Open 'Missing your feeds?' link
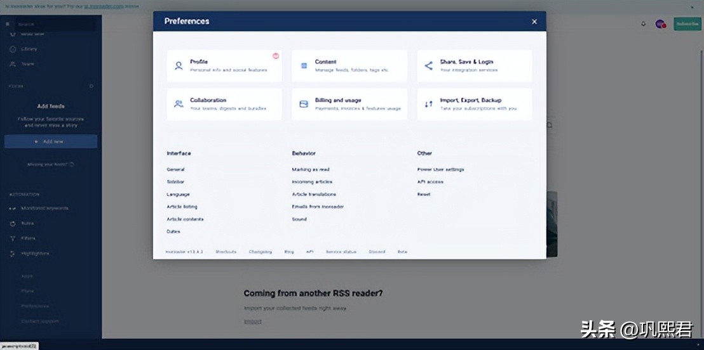Image resolution: width=704 pixels, height=350 pixels. pyautogui.click(x=51, y=164)
